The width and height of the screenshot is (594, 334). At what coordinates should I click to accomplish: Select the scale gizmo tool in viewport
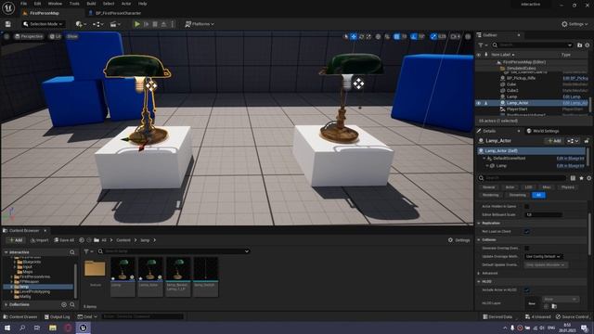[x=369, y=36]
